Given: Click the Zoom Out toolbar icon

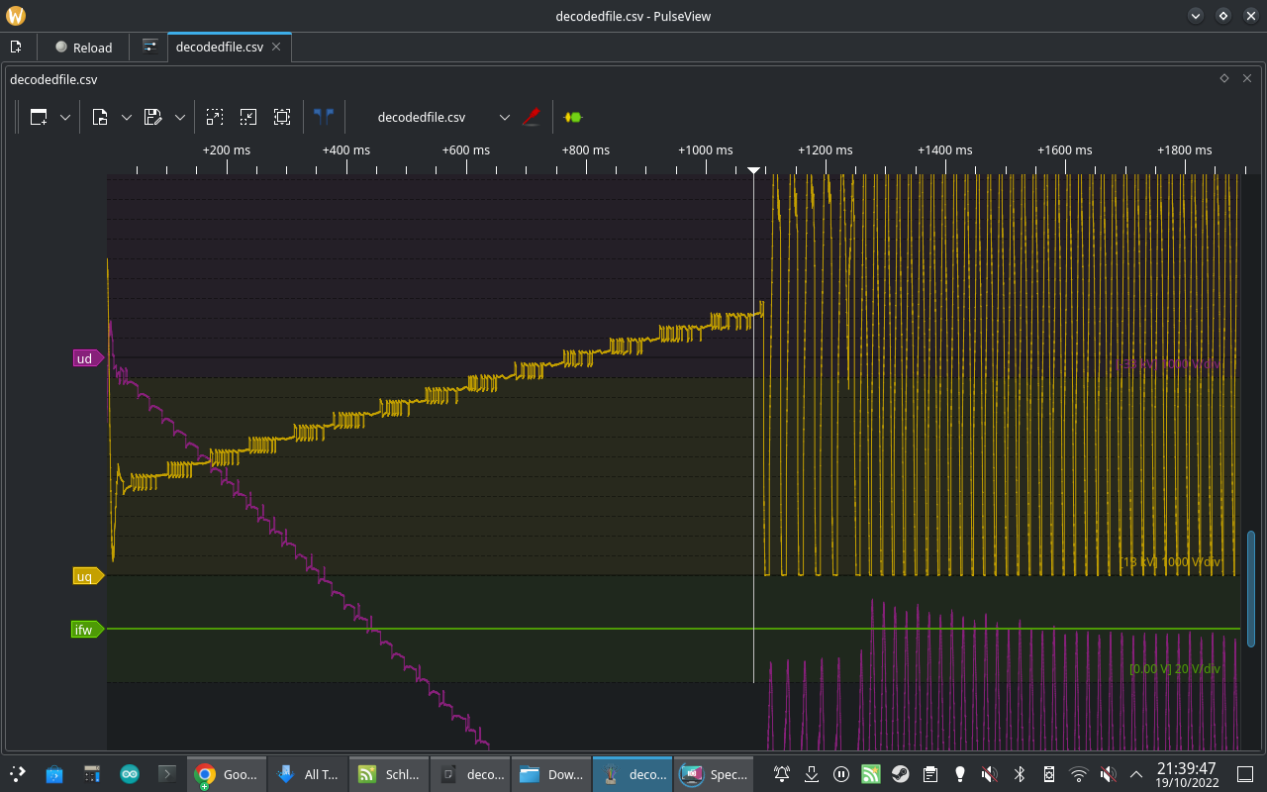Looking at the screenshot, I should [x=248, y=117].
